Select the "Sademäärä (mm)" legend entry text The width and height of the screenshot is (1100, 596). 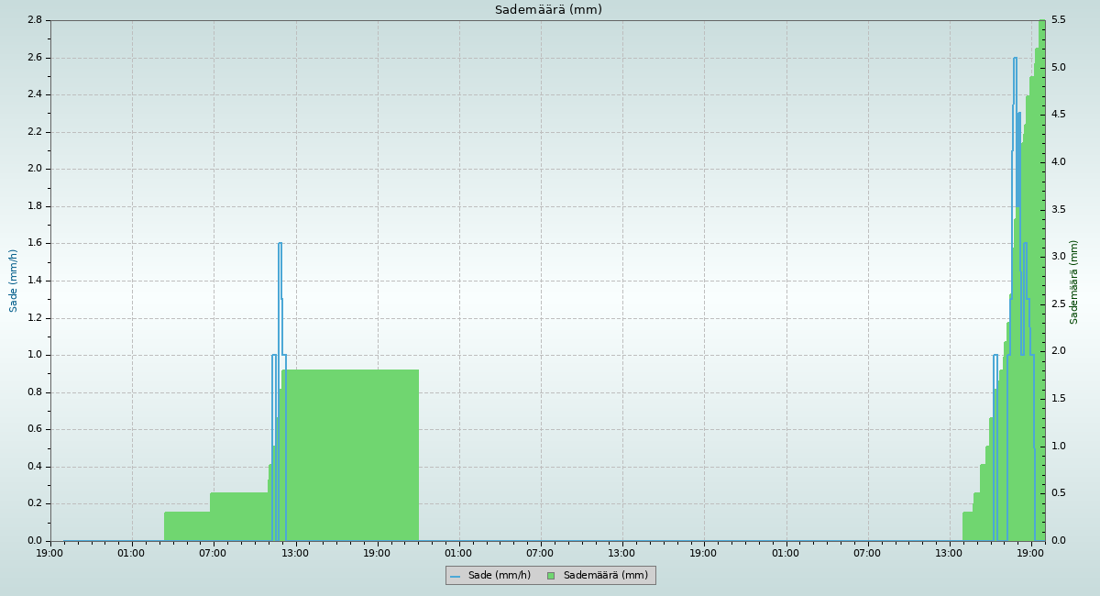coord(605,576)
